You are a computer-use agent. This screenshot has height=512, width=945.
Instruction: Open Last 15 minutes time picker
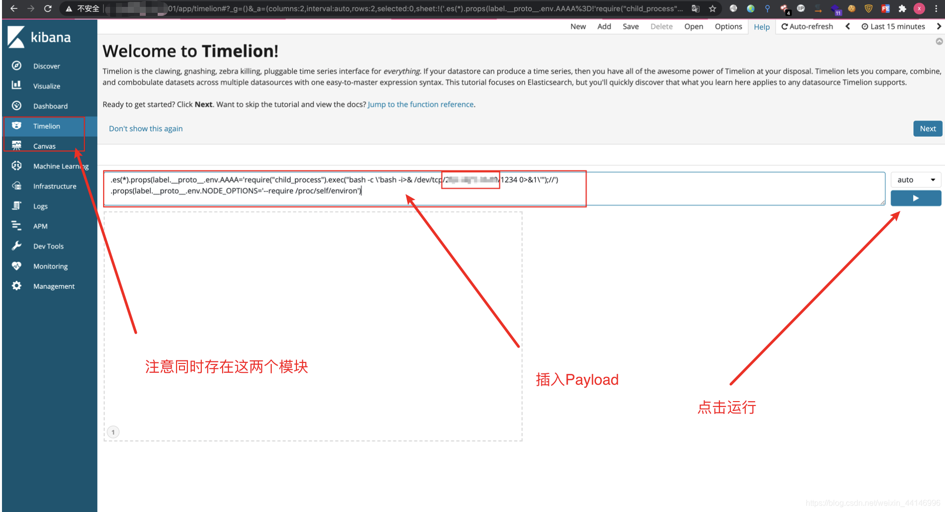click(x=893, y=26)
